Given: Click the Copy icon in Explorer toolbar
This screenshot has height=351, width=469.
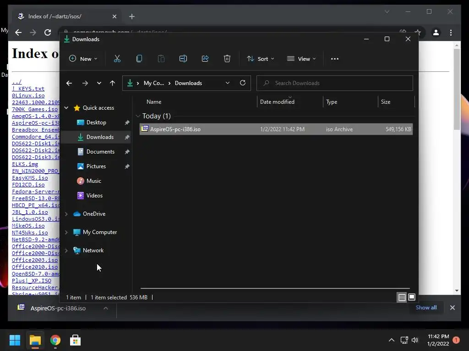Looking at the screenshot, I should (139, 58).
